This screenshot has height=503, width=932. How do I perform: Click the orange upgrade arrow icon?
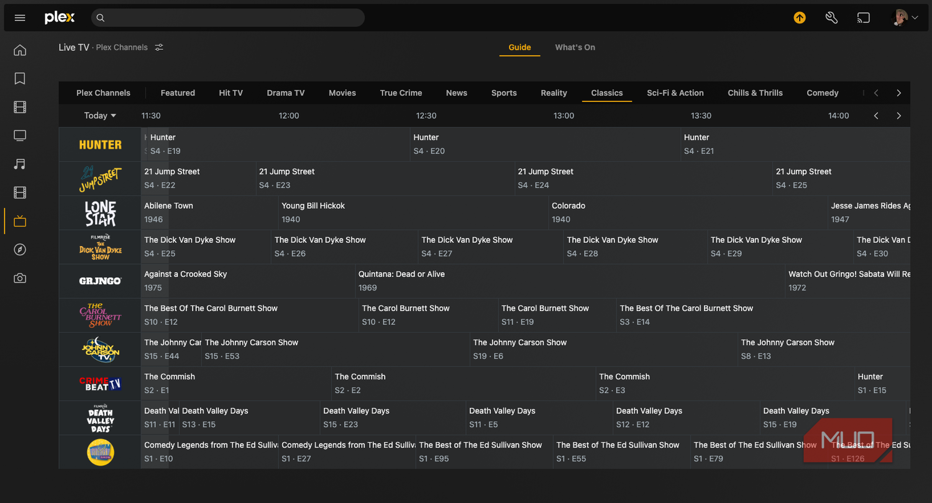point(800,18)
